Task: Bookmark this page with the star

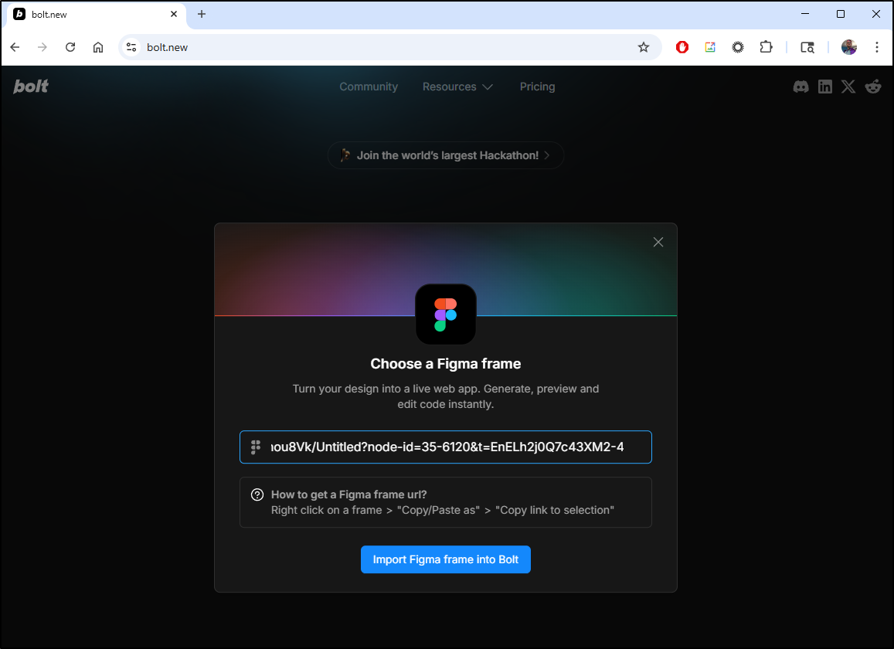Action: pos(644,47)
